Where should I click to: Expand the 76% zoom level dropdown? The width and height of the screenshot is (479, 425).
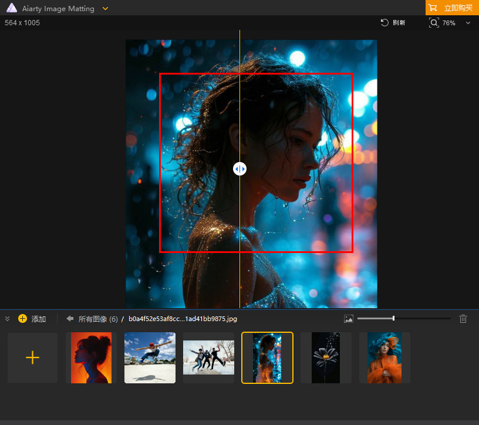(x=468, y=23)
